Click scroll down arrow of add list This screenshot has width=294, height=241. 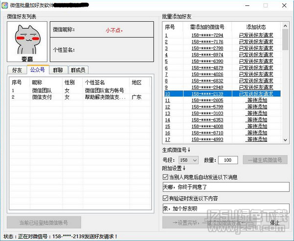coord(285,140)
